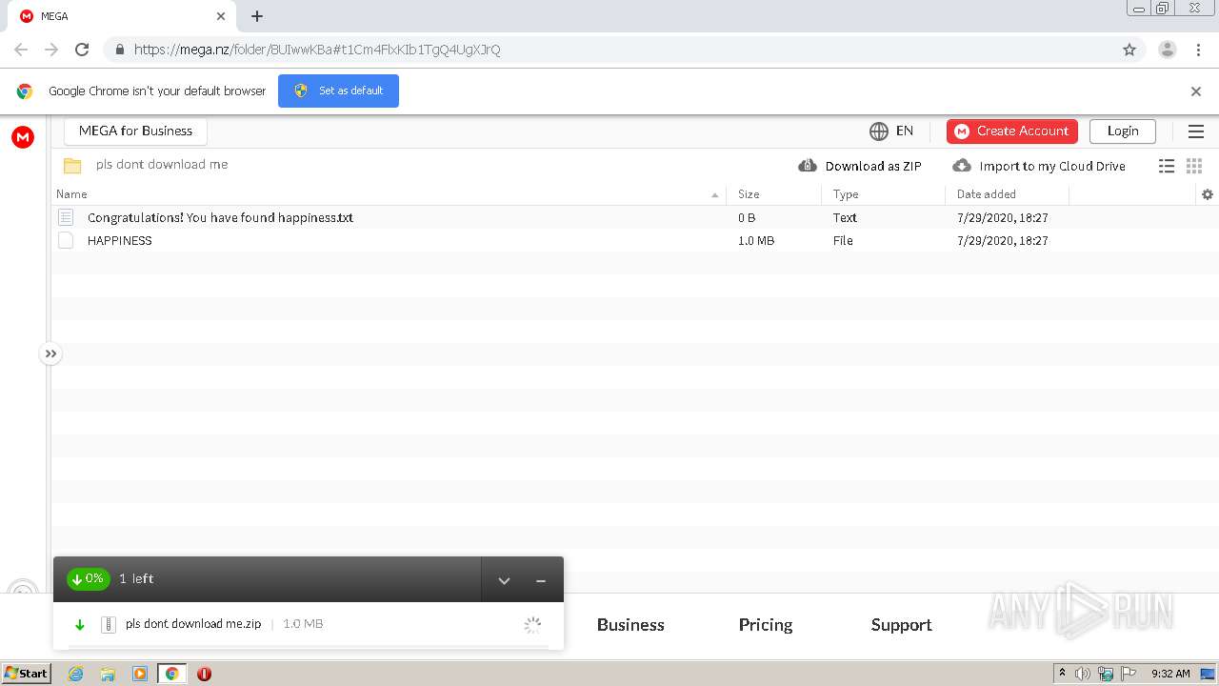Switch to grid thumbnail view
This screenshot has height=686, width=1219.
click(x=1194, y=166)
